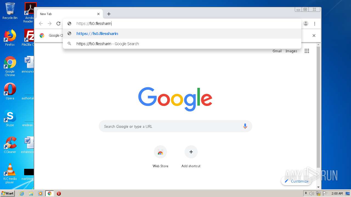Click the 2:00 AM taskbar clock
The image size is (351, 197).
click(337, 193)
